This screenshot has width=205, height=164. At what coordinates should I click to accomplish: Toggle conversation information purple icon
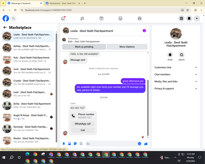click(x=144, y=31)
